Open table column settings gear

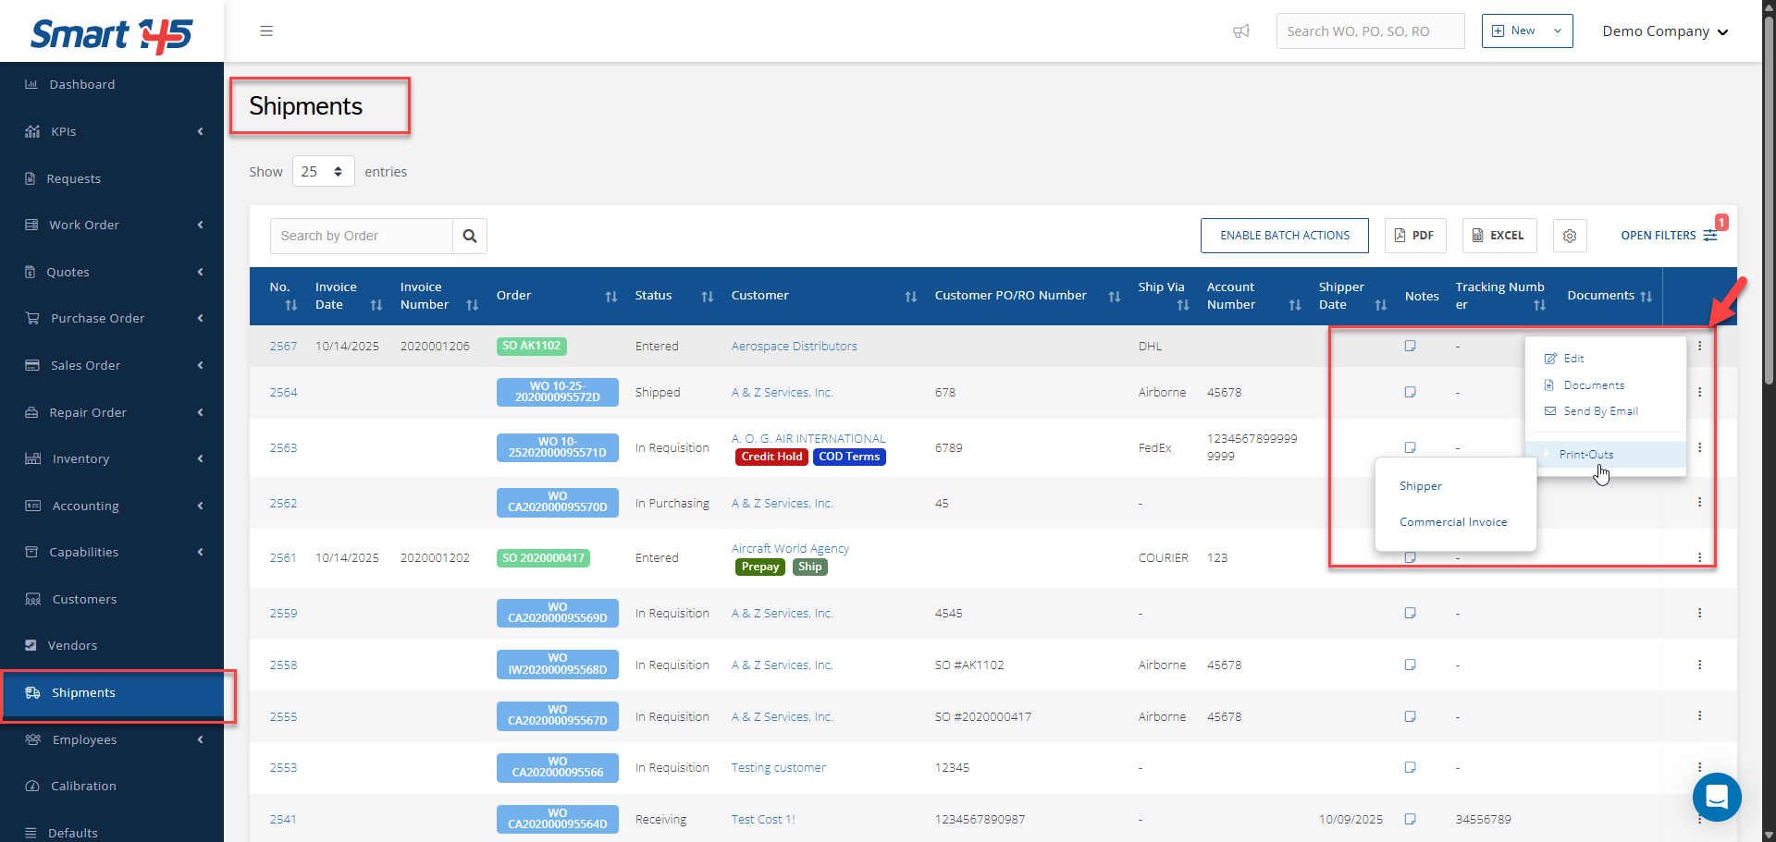pyautogui.click(x=1570, y=236)
